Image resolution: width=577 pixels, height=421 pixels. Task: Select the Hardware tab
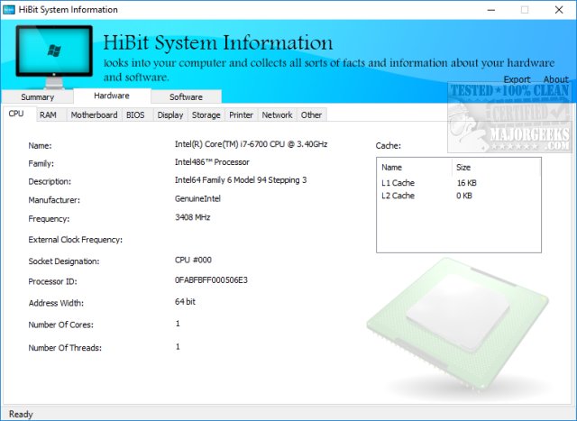[x=112, y=96]
